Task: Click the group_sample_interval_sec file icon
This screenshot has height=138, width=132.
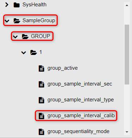Action: [42, 84]
